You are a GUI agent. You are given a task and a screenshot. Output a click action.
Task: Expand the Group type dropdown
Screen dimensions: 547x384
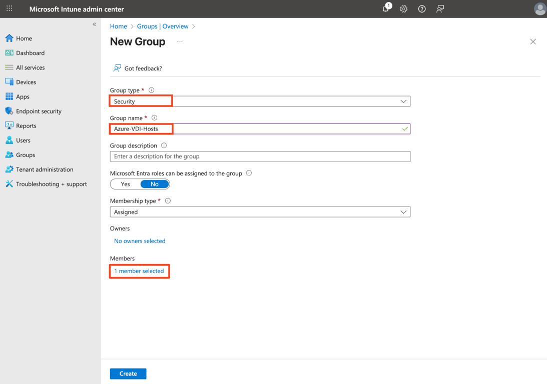(x=403, y=101)
